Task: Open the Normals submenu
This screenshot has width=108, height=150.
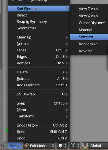Action: pyautogui.click(x=39, y=44)
